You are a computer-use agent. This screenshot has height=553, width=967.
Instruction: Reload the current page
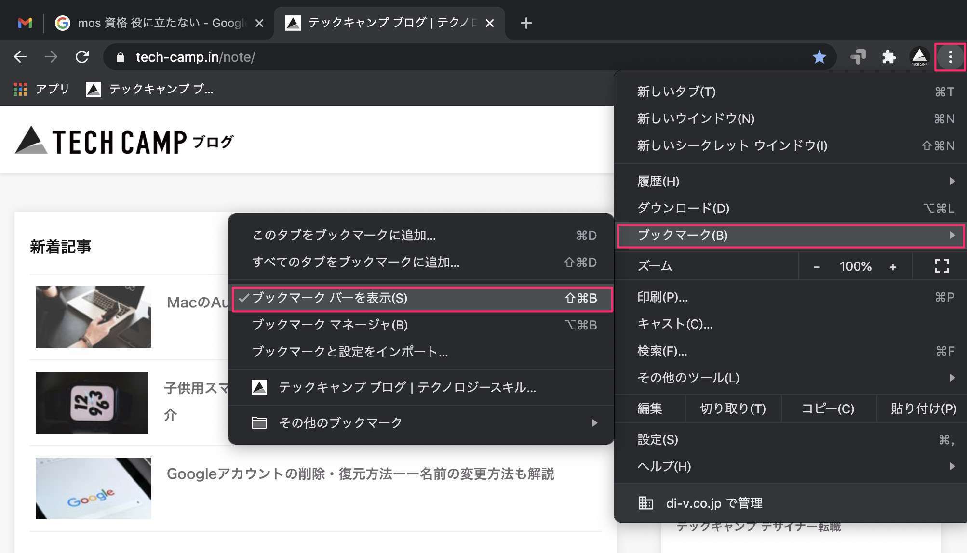click(x=82, y=57)
